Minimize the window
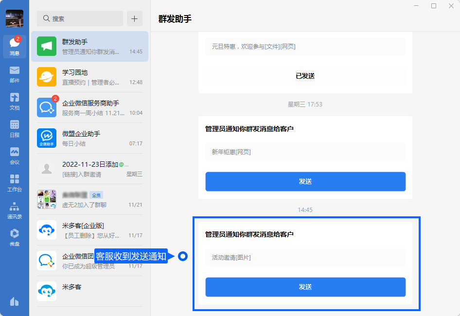Image resolution: width=460 pixels, height=316 pixels. tap(416, 6)
